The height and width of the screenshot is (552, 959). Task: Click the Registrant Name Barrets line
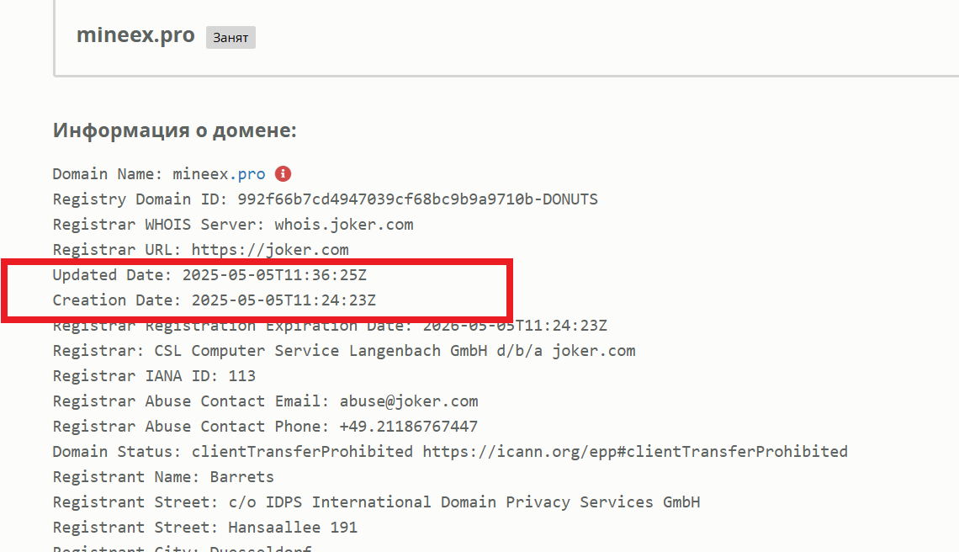point(163,477)
